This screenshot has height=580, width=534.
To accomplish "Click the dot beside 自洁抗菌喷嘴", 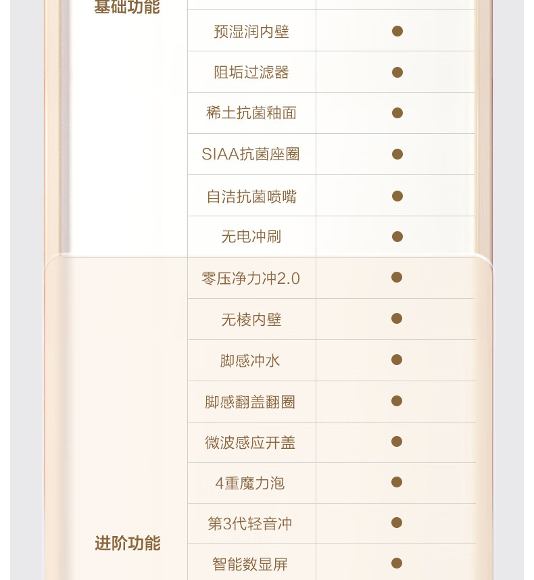I will tap(397, 195).
